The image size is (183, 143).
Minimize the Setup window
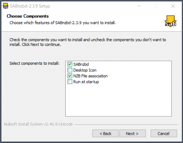click(139, 6)
